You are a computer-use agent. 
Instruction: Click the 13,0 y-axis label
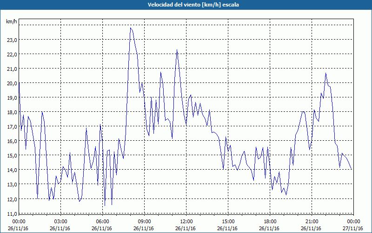(x=12, y=185)
